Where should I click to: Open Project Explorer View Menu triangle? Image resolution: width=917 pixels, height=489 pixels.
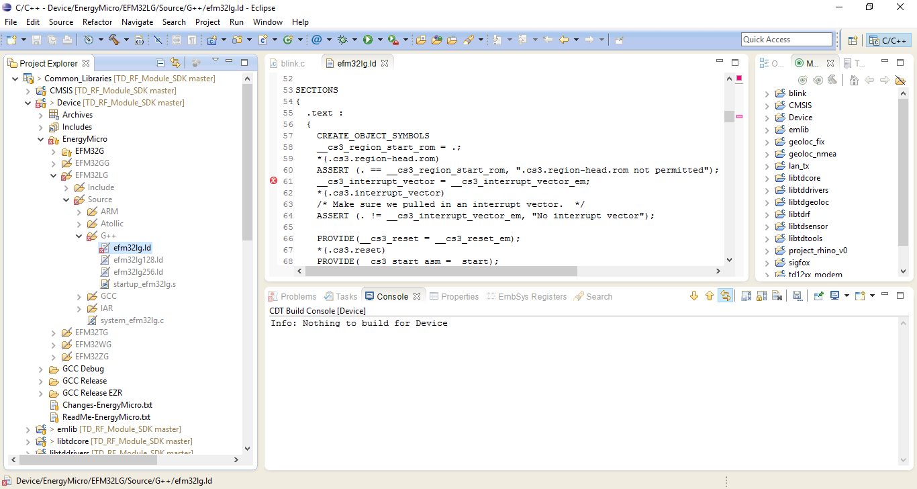(215, 61)
